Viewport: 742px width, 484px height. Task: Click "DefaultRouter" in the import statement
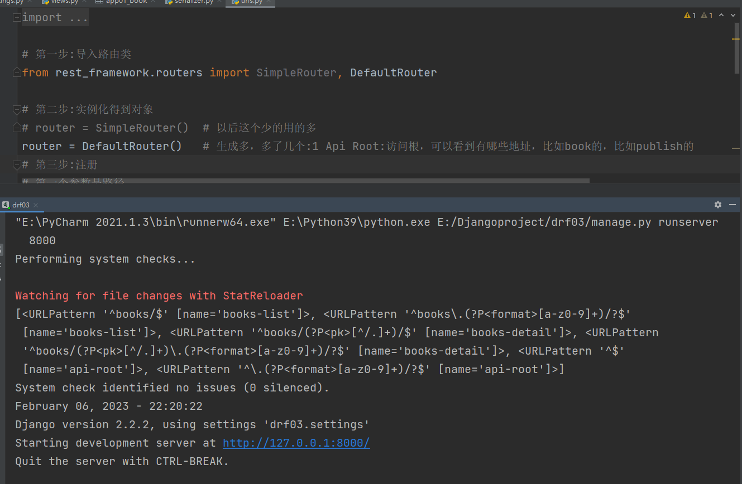coord(394,73)
